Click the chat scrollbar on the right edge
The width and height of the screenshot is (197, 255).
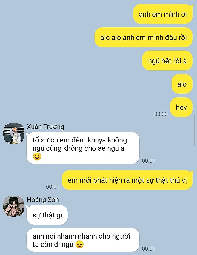(195, 130)
